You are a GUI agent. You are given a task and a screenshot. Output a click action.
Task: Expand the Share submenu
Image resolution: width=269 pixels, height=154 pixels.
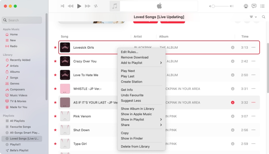click(141, 125)
